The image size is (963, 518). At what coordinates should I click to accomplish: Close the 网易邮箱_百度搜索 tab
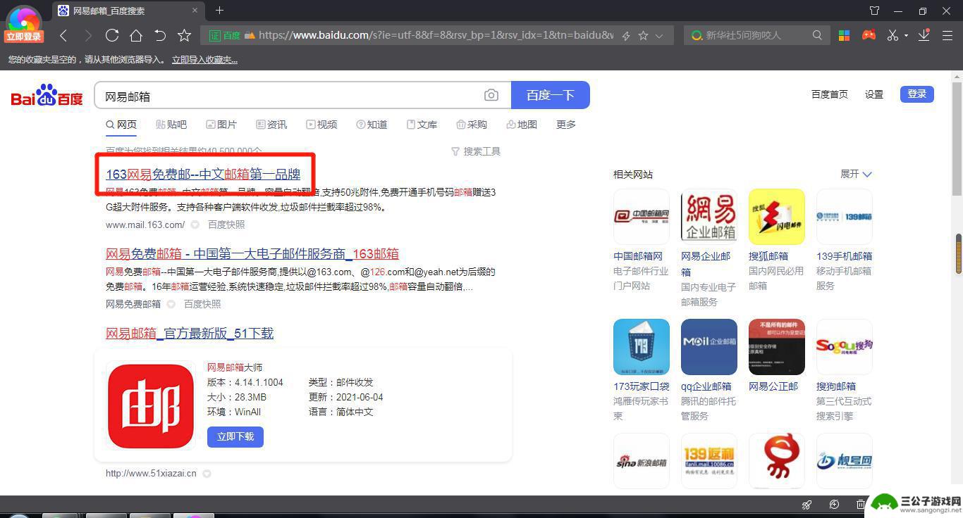click(x=195, y=11)
